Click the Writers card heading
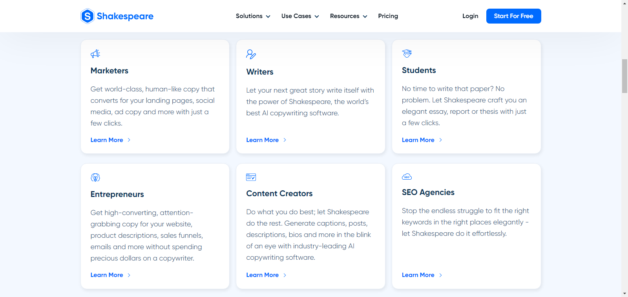628x297 pixels. tap(260, 72)
